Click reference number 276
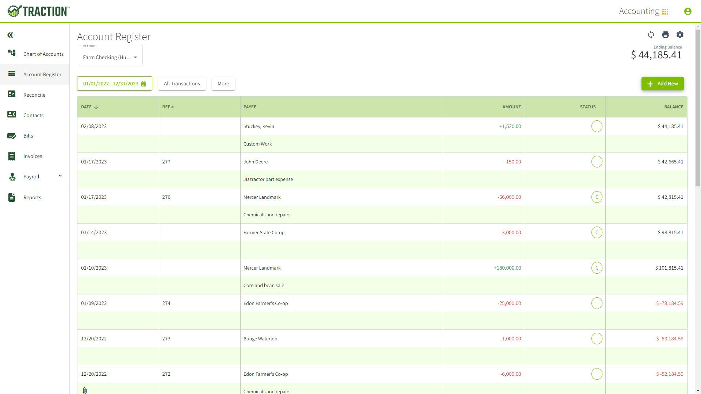701x394 pixels. [166, 197]
